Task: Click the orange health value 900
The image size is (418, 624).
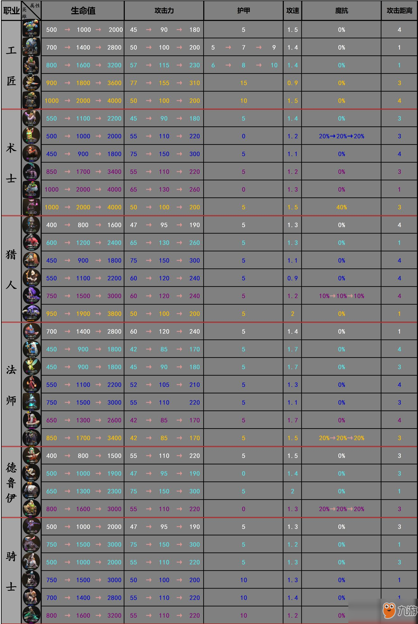Action: click(x=51, y=83)
